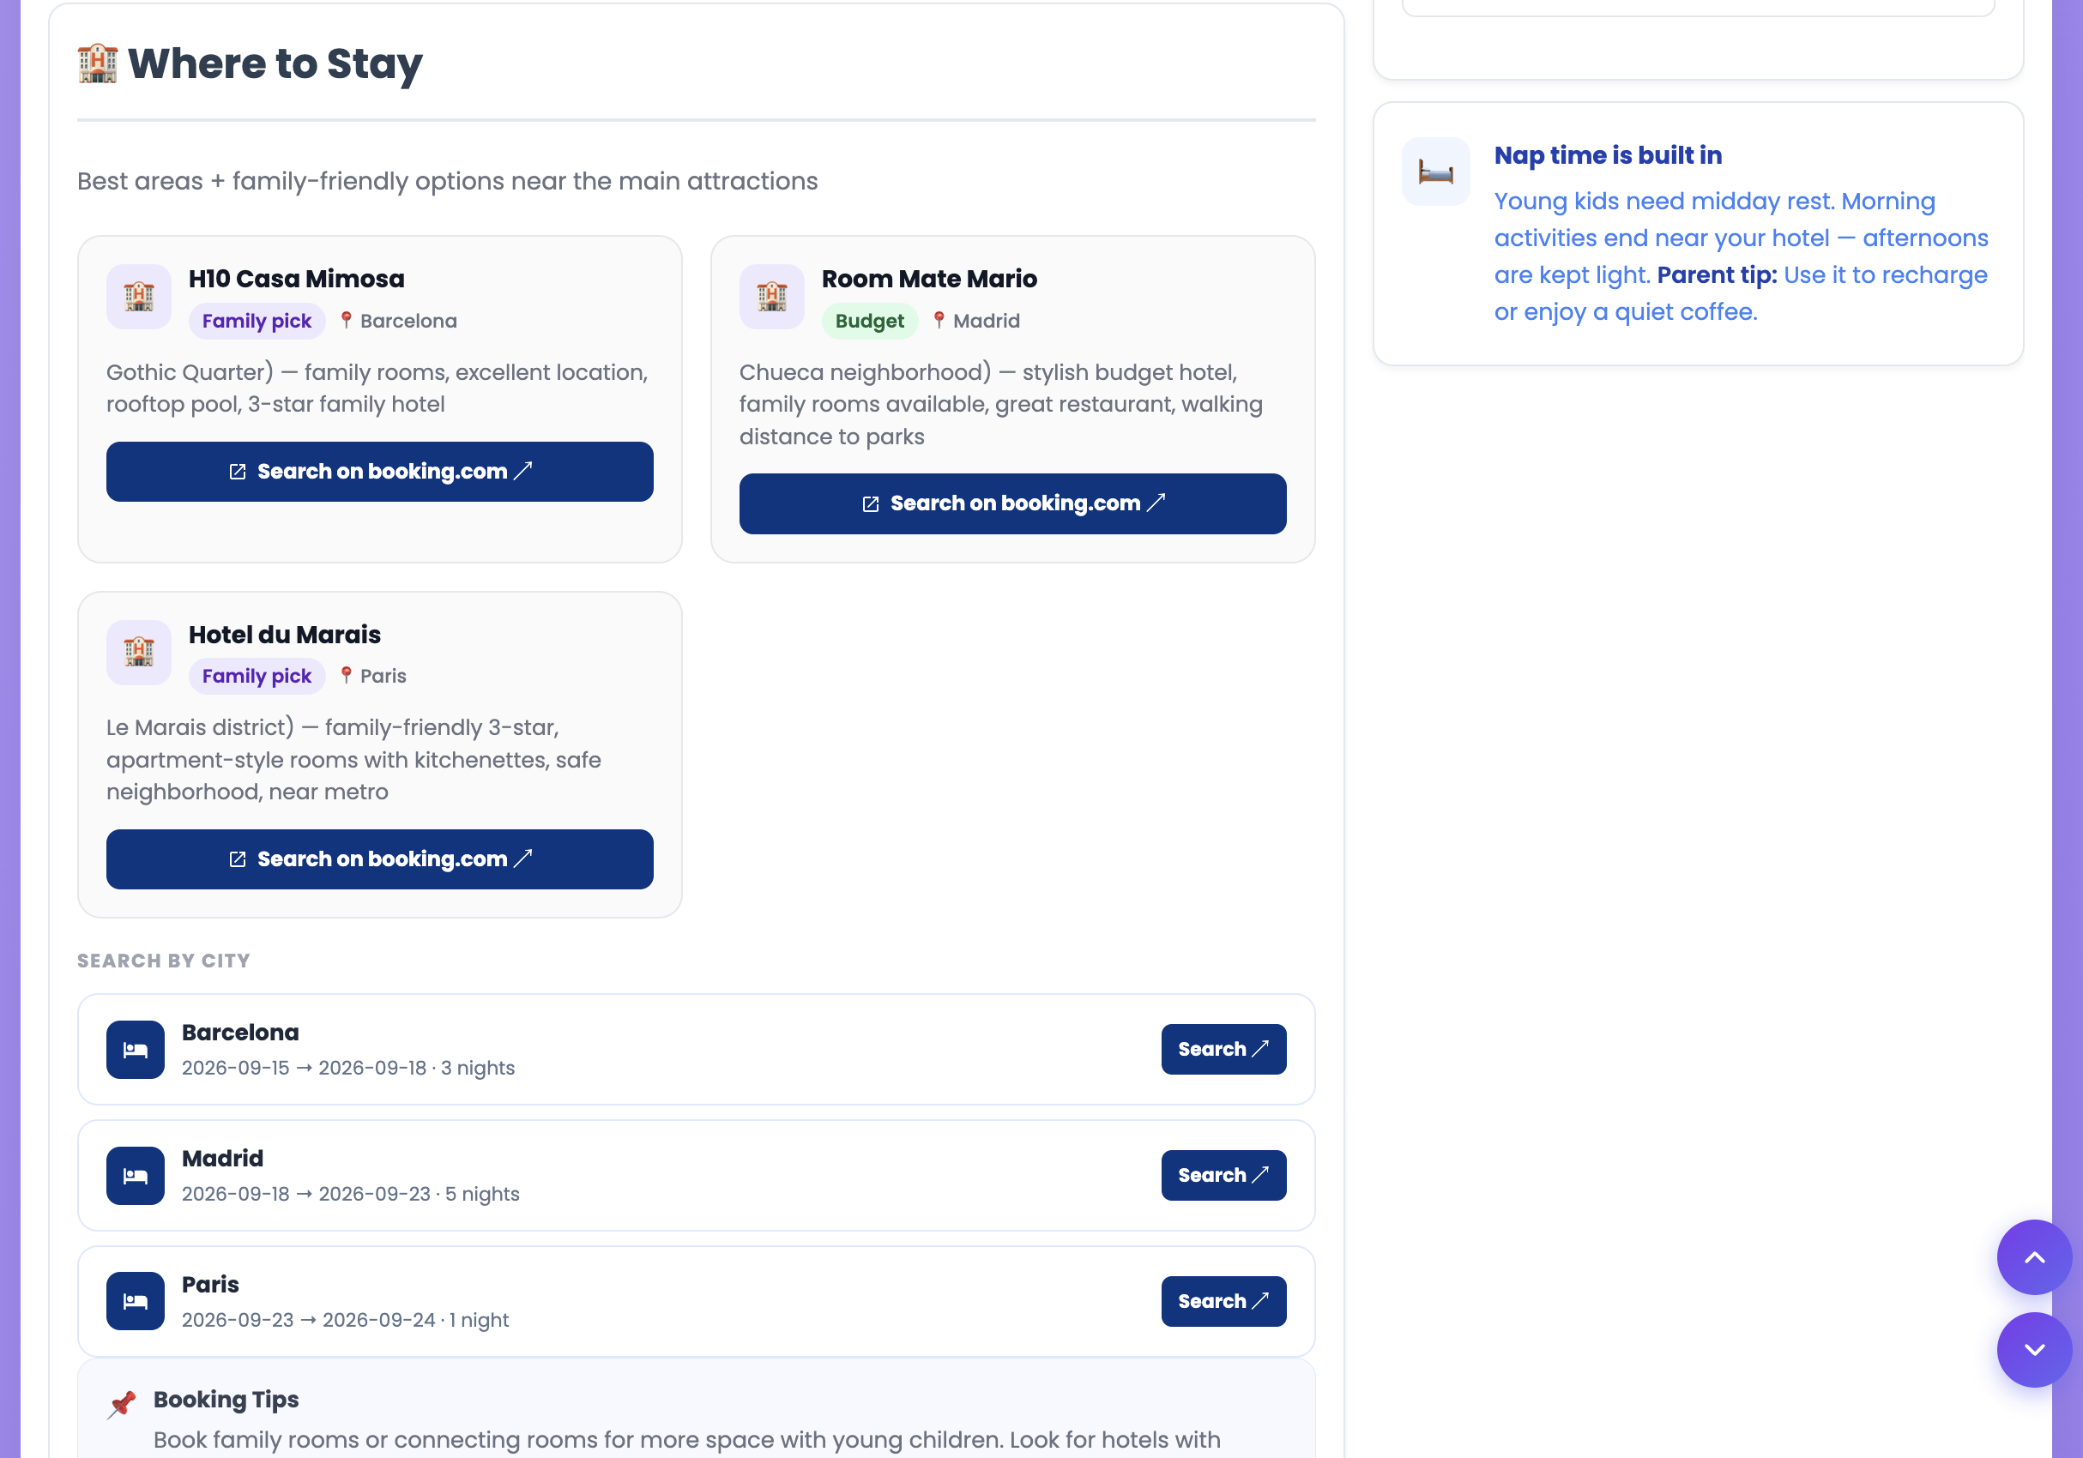This screenshot has width=2083, height=1458.
Task: Click the bed icon on Nap time card
Action: click(1436, 172)
